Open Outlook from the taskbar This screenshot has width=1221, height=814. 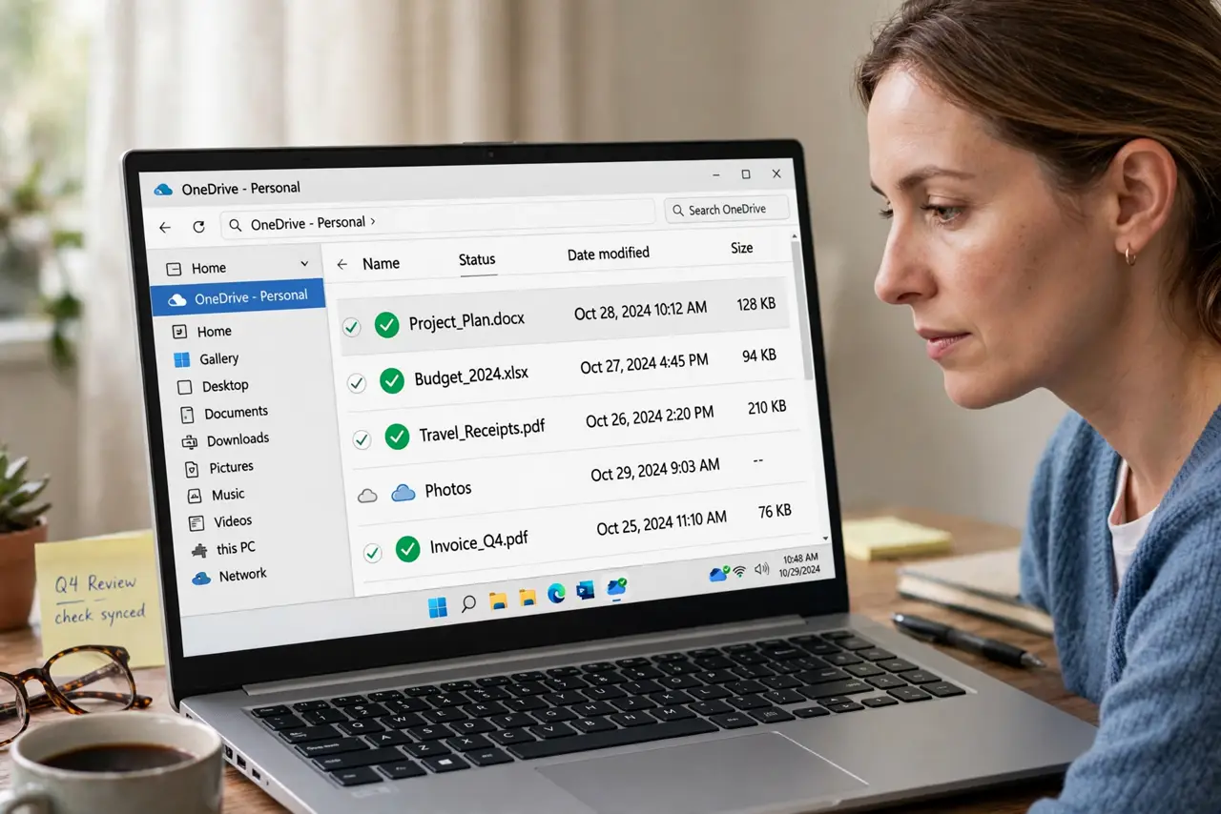pos(586,591)
